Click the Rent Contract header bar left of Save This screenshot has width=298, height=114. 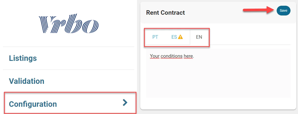tap(213, 12)
